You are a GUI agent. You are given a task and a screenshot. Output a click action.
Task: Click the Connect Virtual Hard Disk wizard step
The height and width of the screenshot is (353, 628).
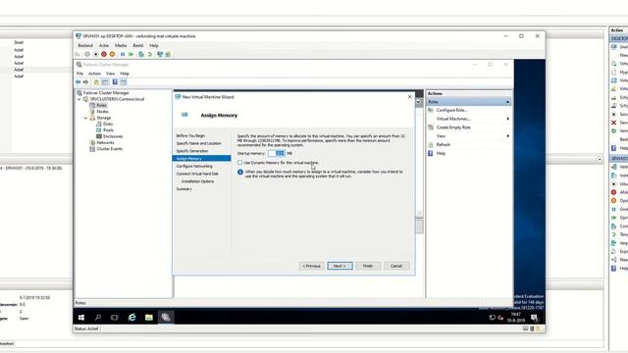[x=197, y=174]
